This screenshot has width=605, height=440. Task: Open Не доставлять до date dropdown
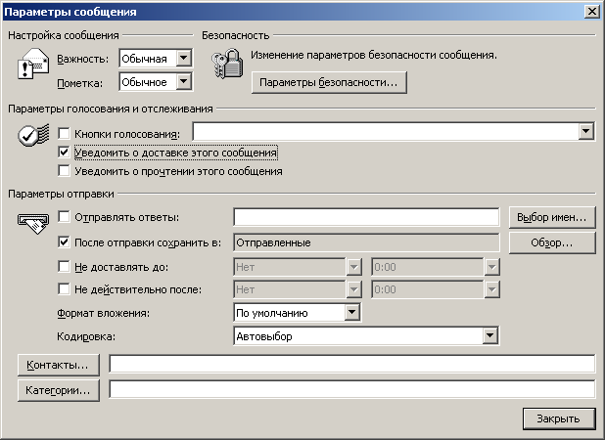[353, 267]
